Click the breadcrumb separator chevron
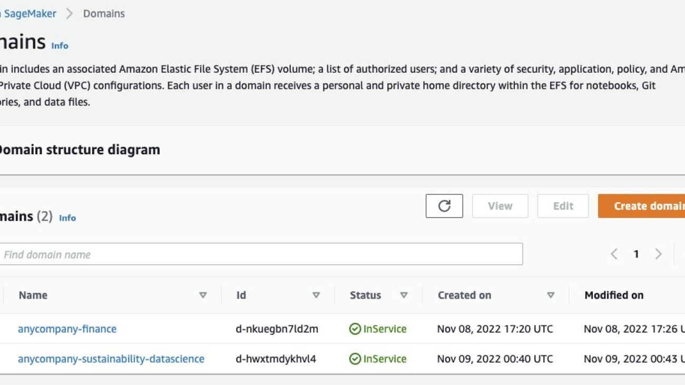 click(70, 14)
